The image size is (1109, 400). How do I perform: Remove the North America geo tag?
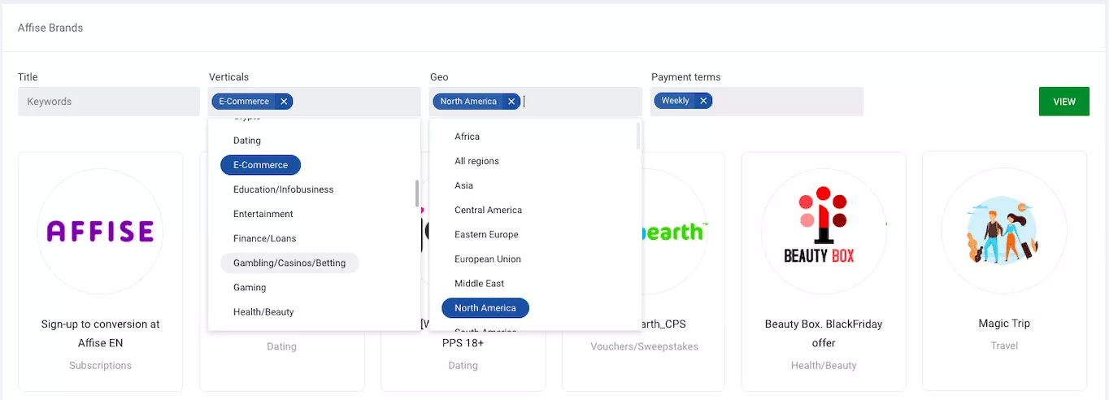[x=511, y=102]
